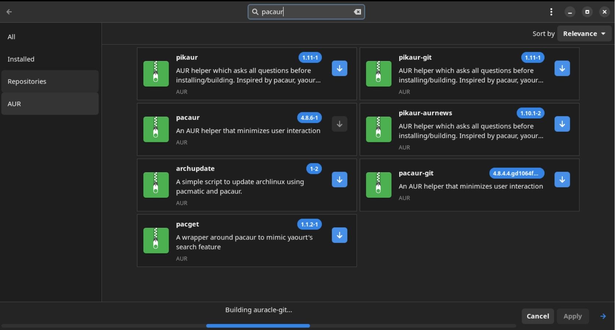Click the pacget version badge 1.1.2-1
This screenshot has height=330, width=615.
[309, 224]
